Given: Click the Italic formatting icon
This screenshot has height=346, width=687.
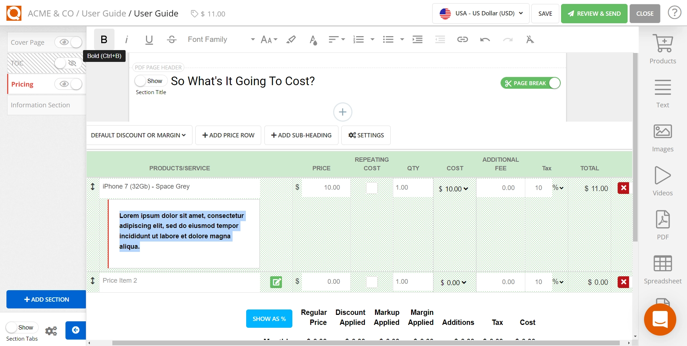Looking at the screenshot, I should click(126, 39).
